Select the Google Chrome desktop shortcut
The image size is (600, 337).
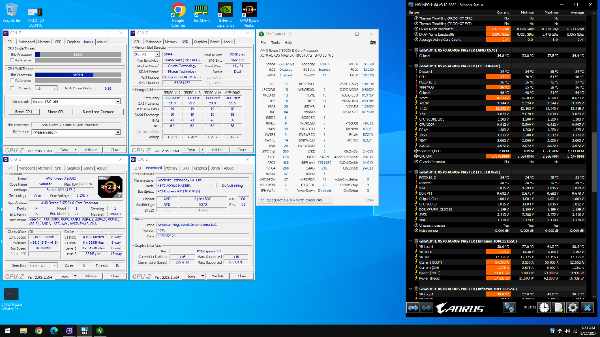(x=178, y=15)
